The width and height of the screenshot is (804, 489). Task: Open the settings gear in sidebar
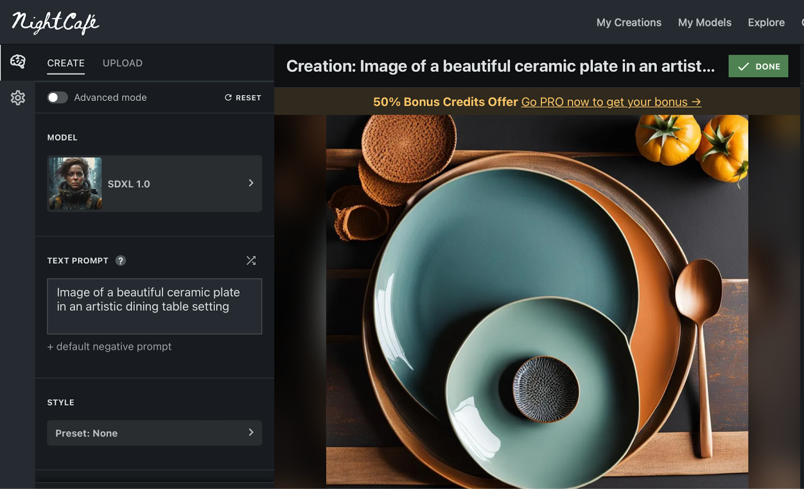tap(18, 97)
